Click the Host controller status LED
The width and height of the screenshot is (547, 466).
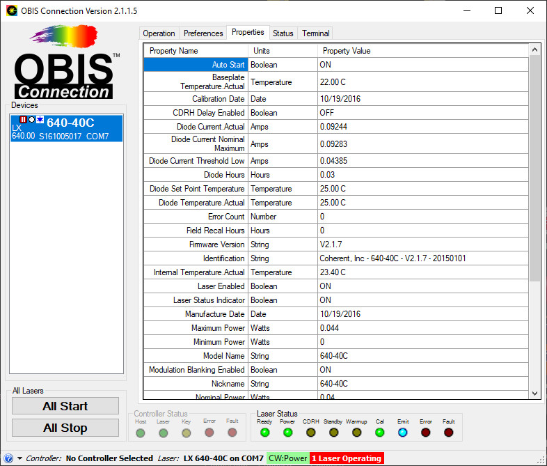click(141, 433)
